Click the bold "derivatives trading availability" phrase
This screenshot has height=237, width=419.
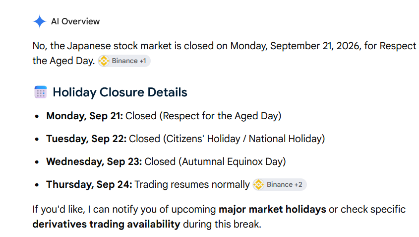[106, 224]
